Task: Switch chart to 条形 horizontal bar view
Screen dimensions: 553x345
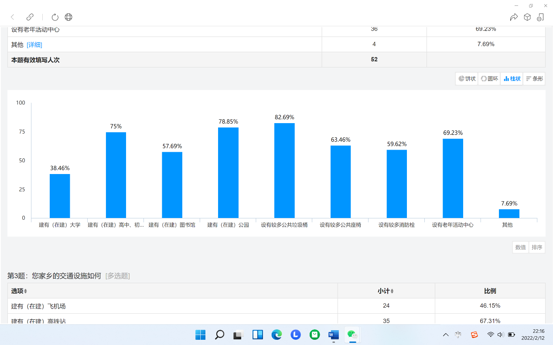Action: tap(534, 79)
